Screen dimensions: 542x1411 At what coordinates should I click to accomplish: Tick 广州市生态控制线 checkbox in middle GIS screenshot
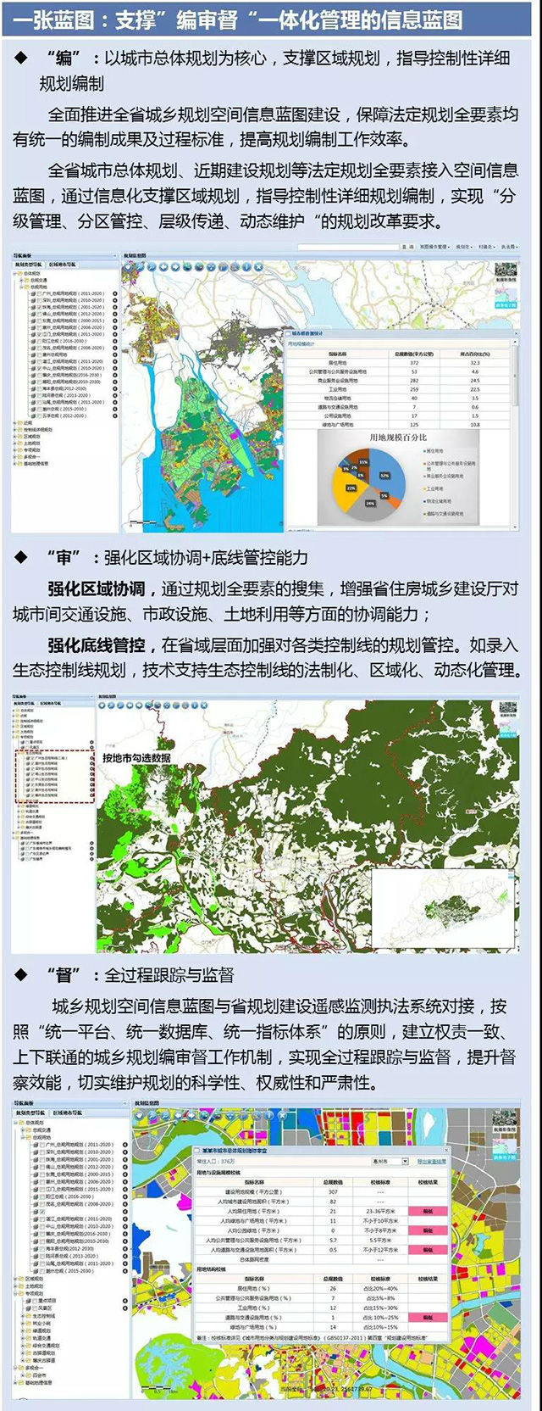pos(32,758)
